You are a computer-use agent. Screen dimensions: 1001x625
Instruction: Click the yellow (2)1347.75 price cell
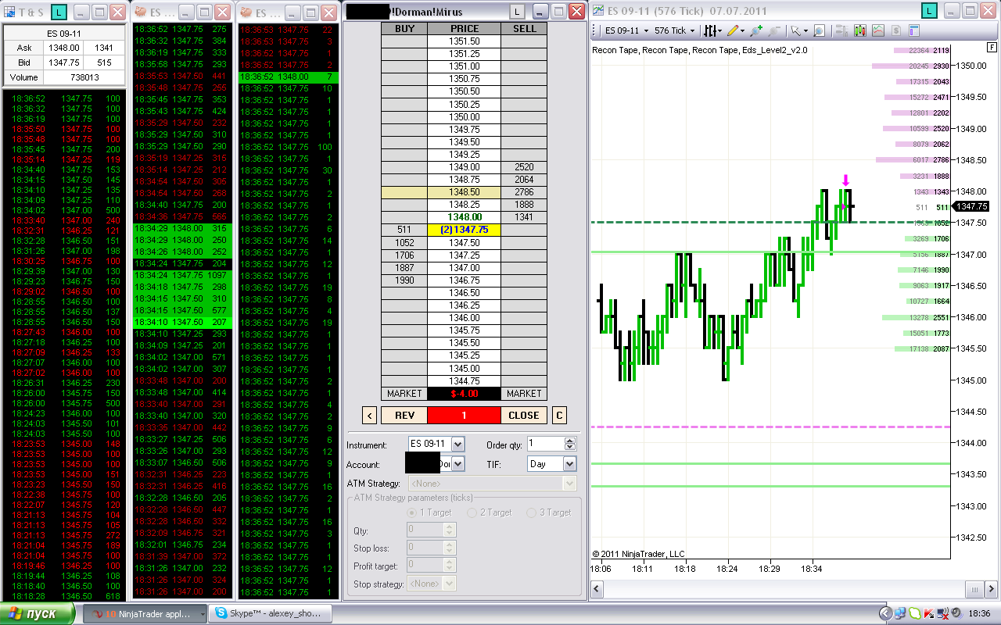click(465, 230)
